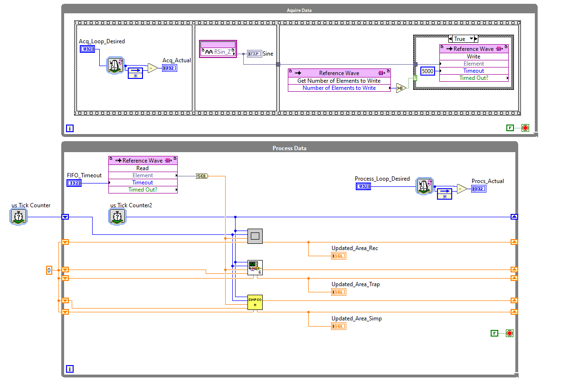Viewport: 579px width, 386px height.
Task: Click the stop terminal in Aquire Data loop
Action: tap(525, 128)
